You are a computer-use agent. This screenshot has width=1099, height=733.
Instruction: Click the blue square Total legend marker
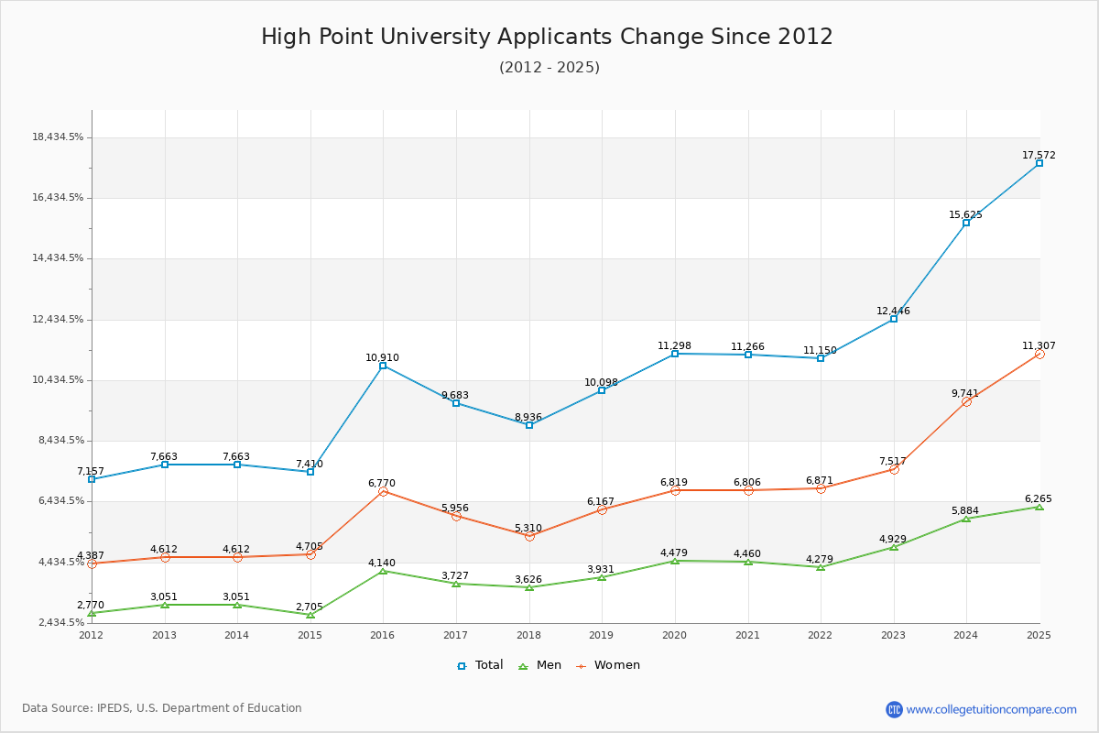pyautogui.click(x=462, y=664)
